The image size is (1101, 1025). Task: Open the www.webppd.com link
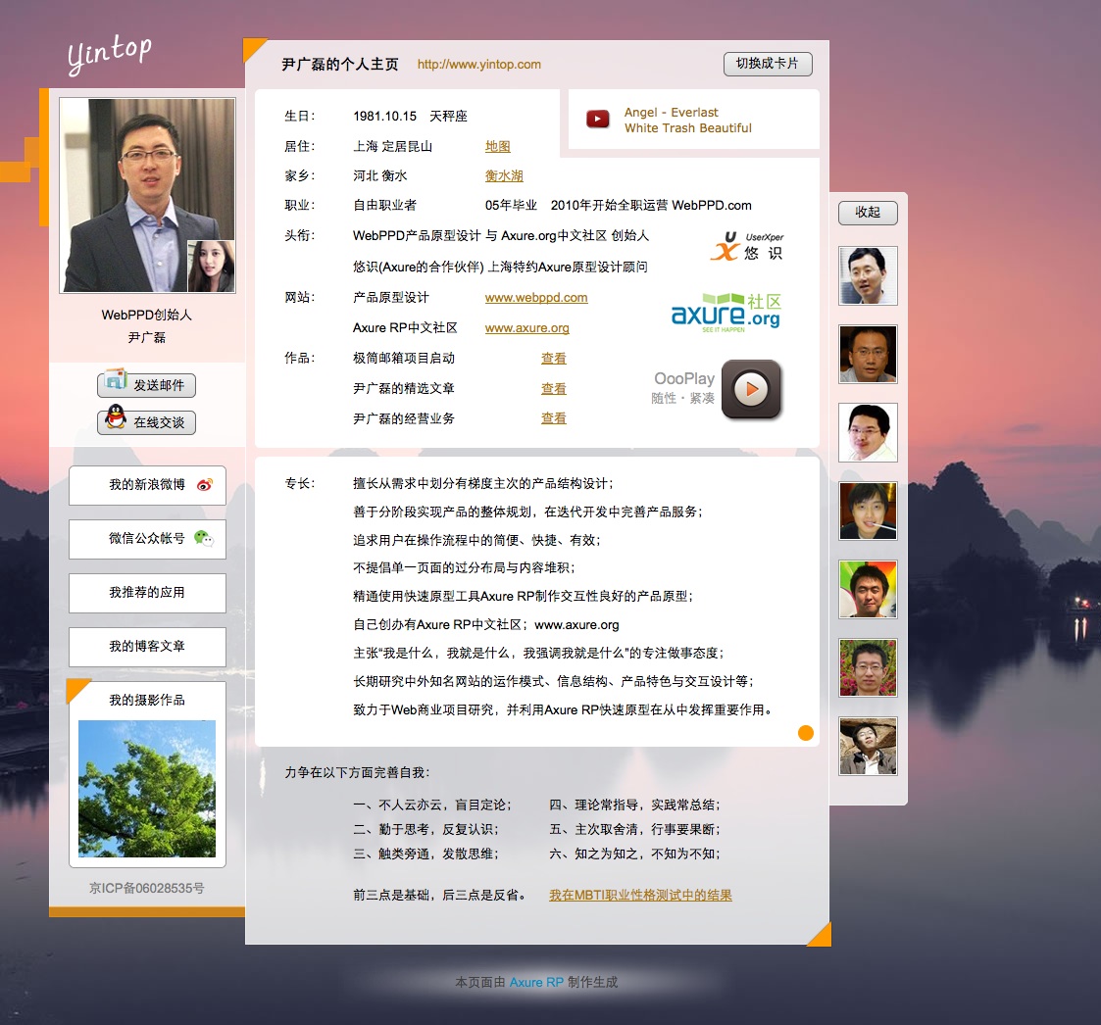tap(536, 298)
